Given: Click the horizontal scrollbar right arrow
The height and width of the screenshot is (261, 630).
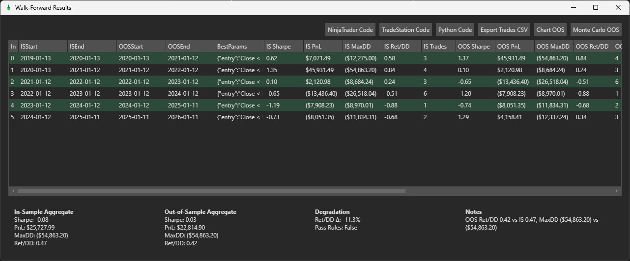Looking at the screenshot, I should [617, 191].
